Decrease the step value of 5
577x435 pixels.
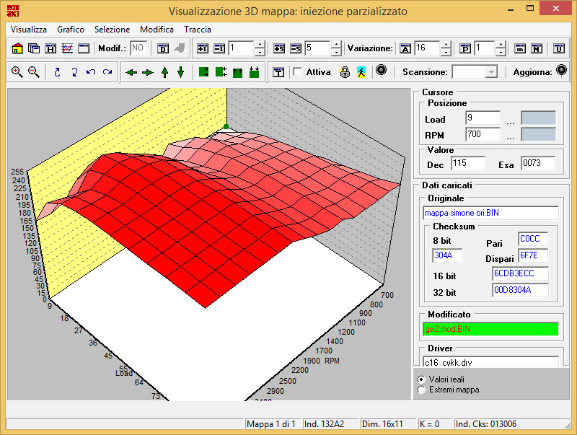pos(335,53)
